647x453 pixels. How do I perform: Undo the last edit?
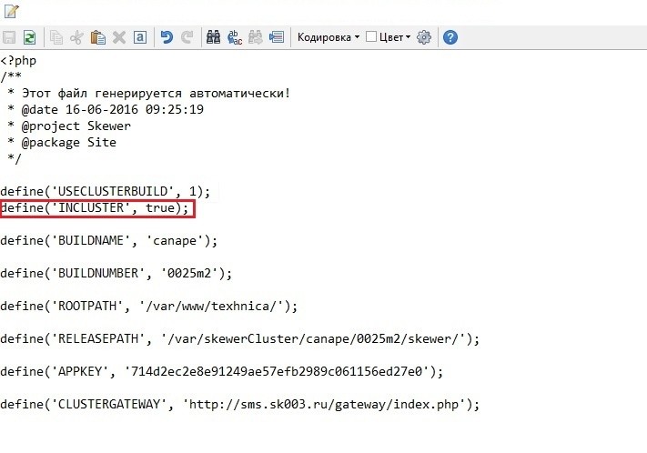[167, 37]
